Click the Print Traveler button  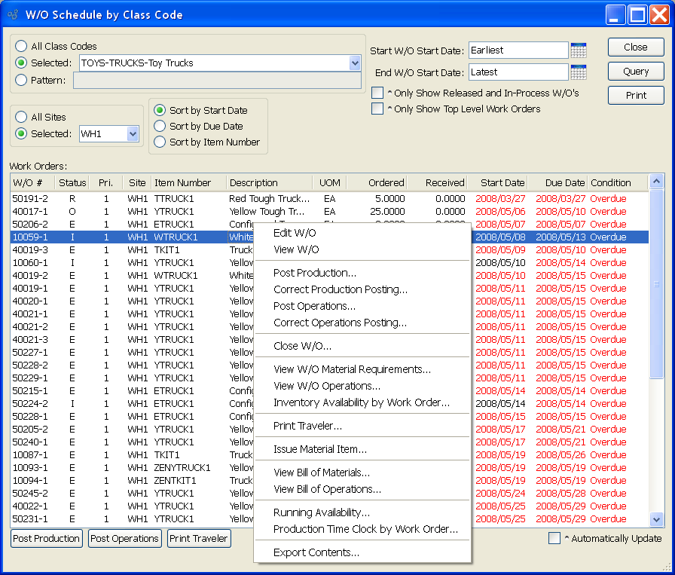tap(199, 539)
